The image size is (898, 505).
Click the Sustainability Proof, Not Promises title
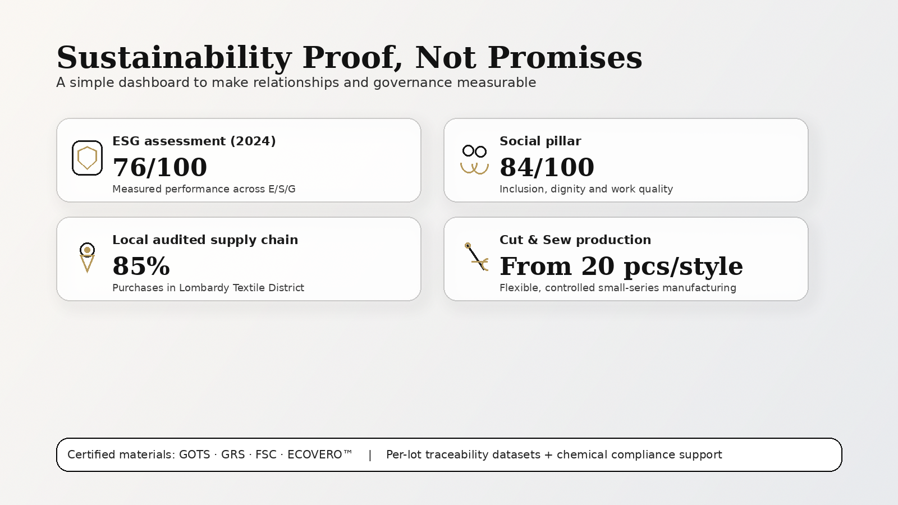click(x=349, y=57)
